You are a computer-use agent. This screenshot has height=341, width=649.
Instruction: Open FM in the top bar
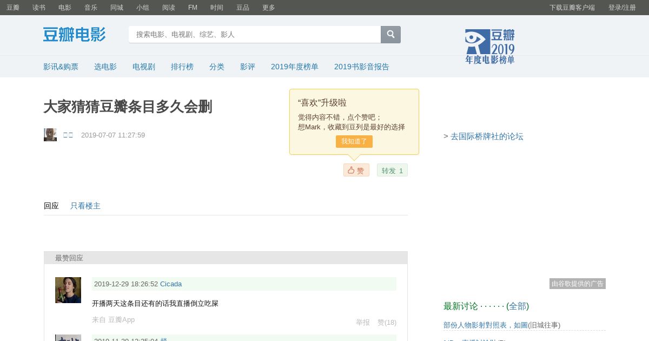click(x=193, y=8)
